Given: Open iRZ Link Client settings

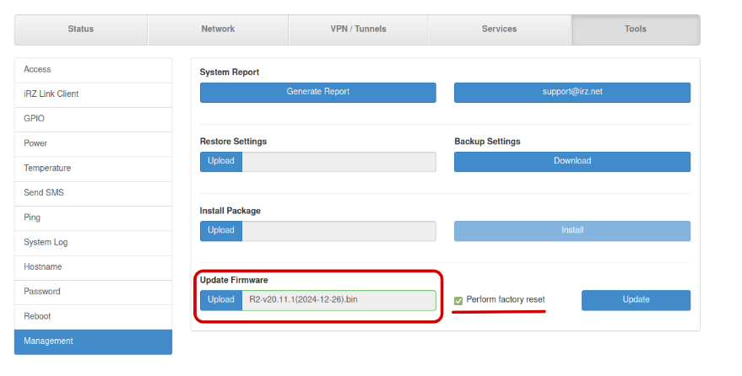Looking at the screenshot, I should [x=93, y=94].
